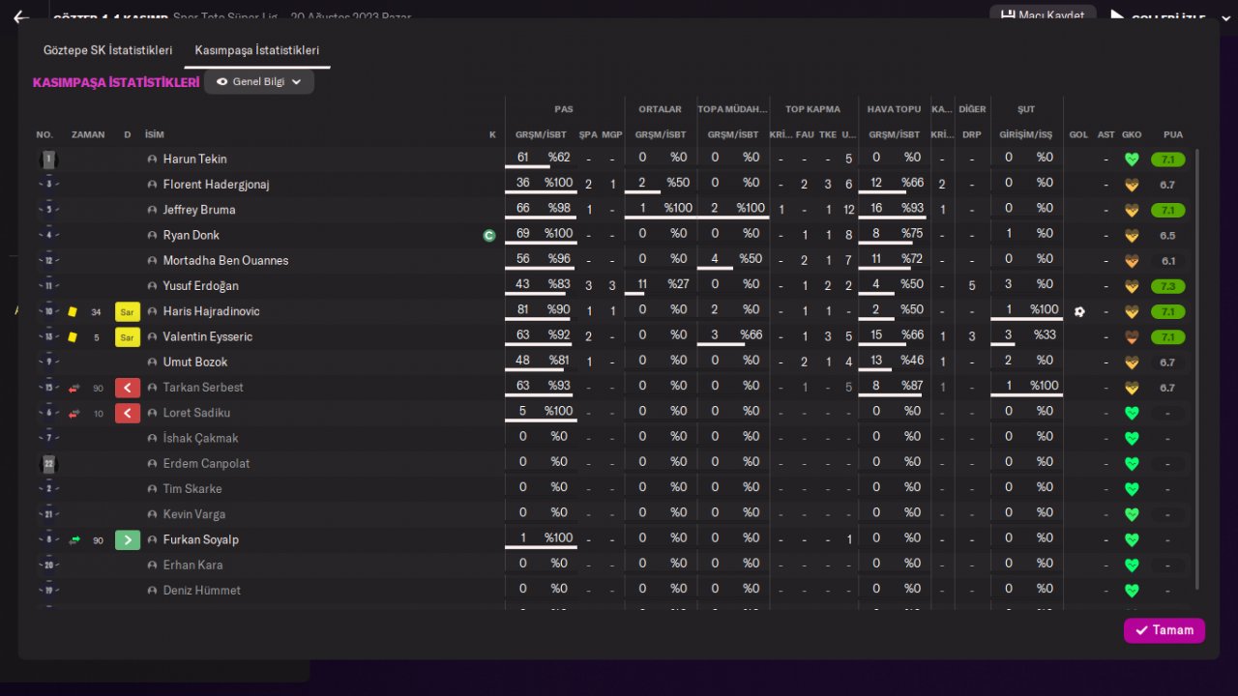
Task: Sort by the ZAMAN column header
Action: click(x=88, y=134)
